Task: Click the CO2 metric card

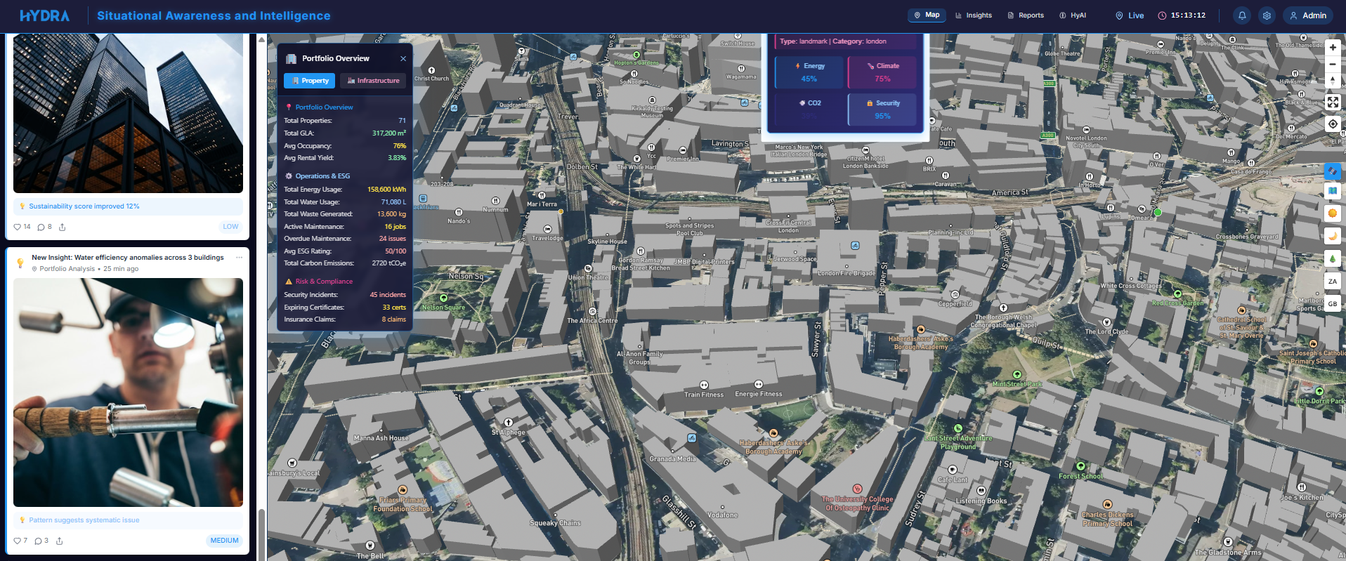Action: [809, 110]
